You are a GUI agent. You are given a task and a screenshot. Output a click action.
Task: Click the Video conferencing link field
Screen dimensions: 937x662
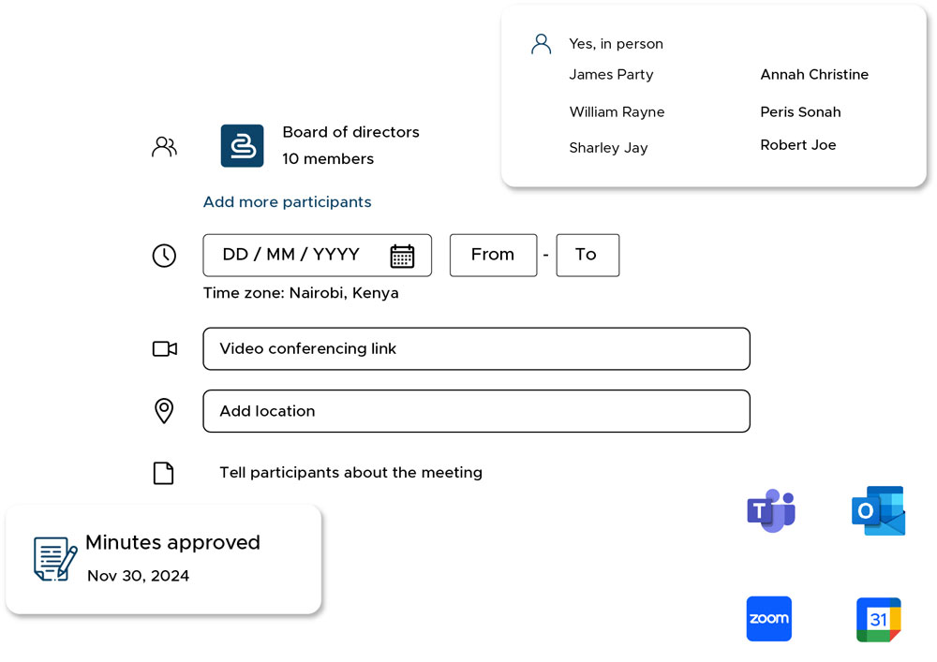tap(476, 349)
